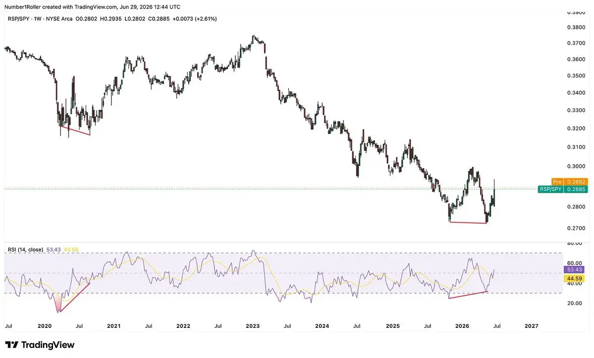Click the 2023 label on time axis
Screen dimensions: 594x358
click(x=253, y=326)
